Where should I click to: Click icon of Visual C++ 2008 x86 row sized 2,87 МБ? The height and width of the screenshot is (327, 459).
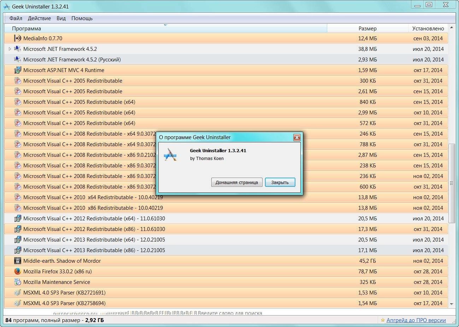(17, 155)
